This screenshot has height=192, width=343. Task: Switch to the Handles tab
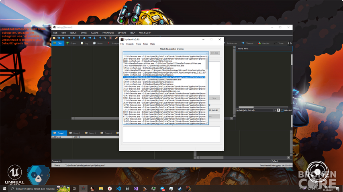pyautogui.click(x=263, y=43)
